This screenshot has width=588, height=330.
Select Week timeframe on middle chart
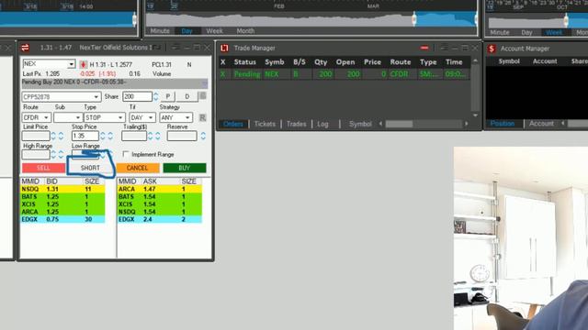[x=214, y=31]
